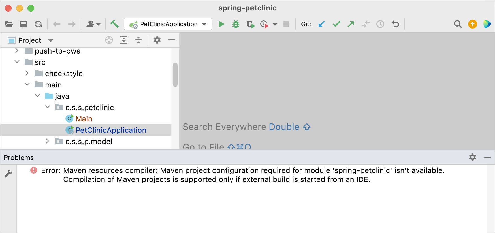Image resolution: width=495 pixels, height=233 pixels.
Task: Open the Project view selector dropdown
Action: coord(31,40)
